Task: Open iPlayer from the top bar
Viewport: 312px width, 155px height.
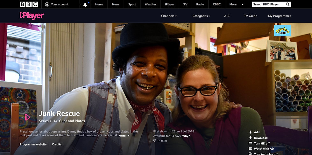Action: tap(170, 4)
